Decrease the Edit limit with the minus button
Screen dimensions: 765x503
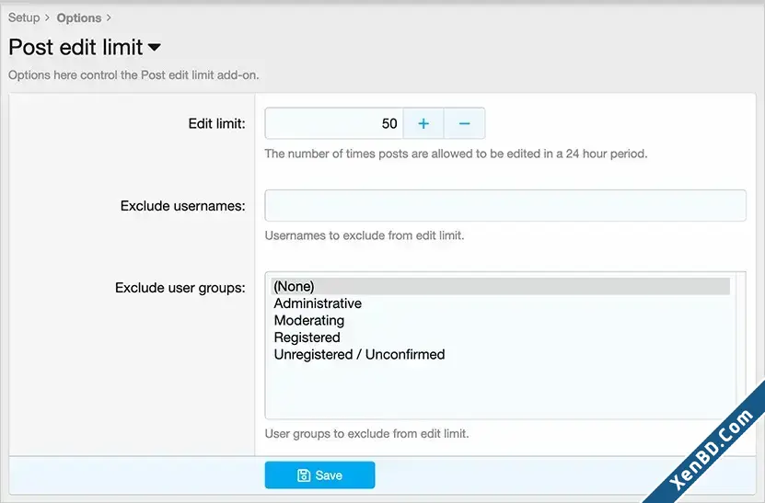point(465,123)
